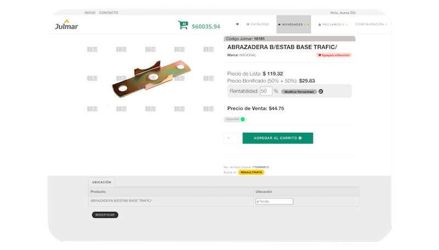This screenshot has width=439, height=250.
Task: Click the black Modificar button
Action: point(105,215)
